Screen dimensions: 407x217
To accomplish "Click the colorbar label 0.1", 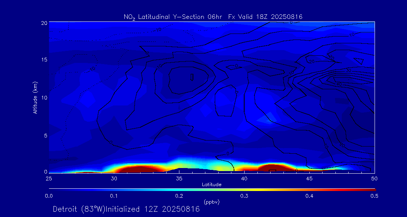I will coord(114,196).
